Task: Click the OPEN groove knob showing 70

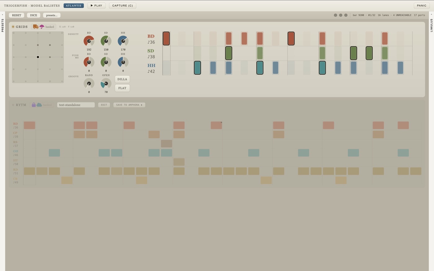Action: coord(106,83)
